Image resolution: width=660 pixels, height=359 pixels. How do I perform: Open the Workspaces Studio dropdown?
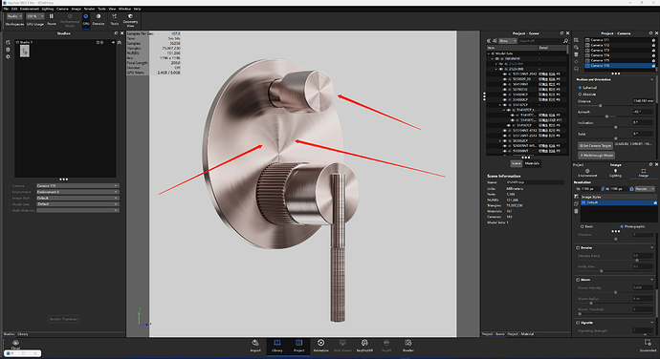point(14,16)
